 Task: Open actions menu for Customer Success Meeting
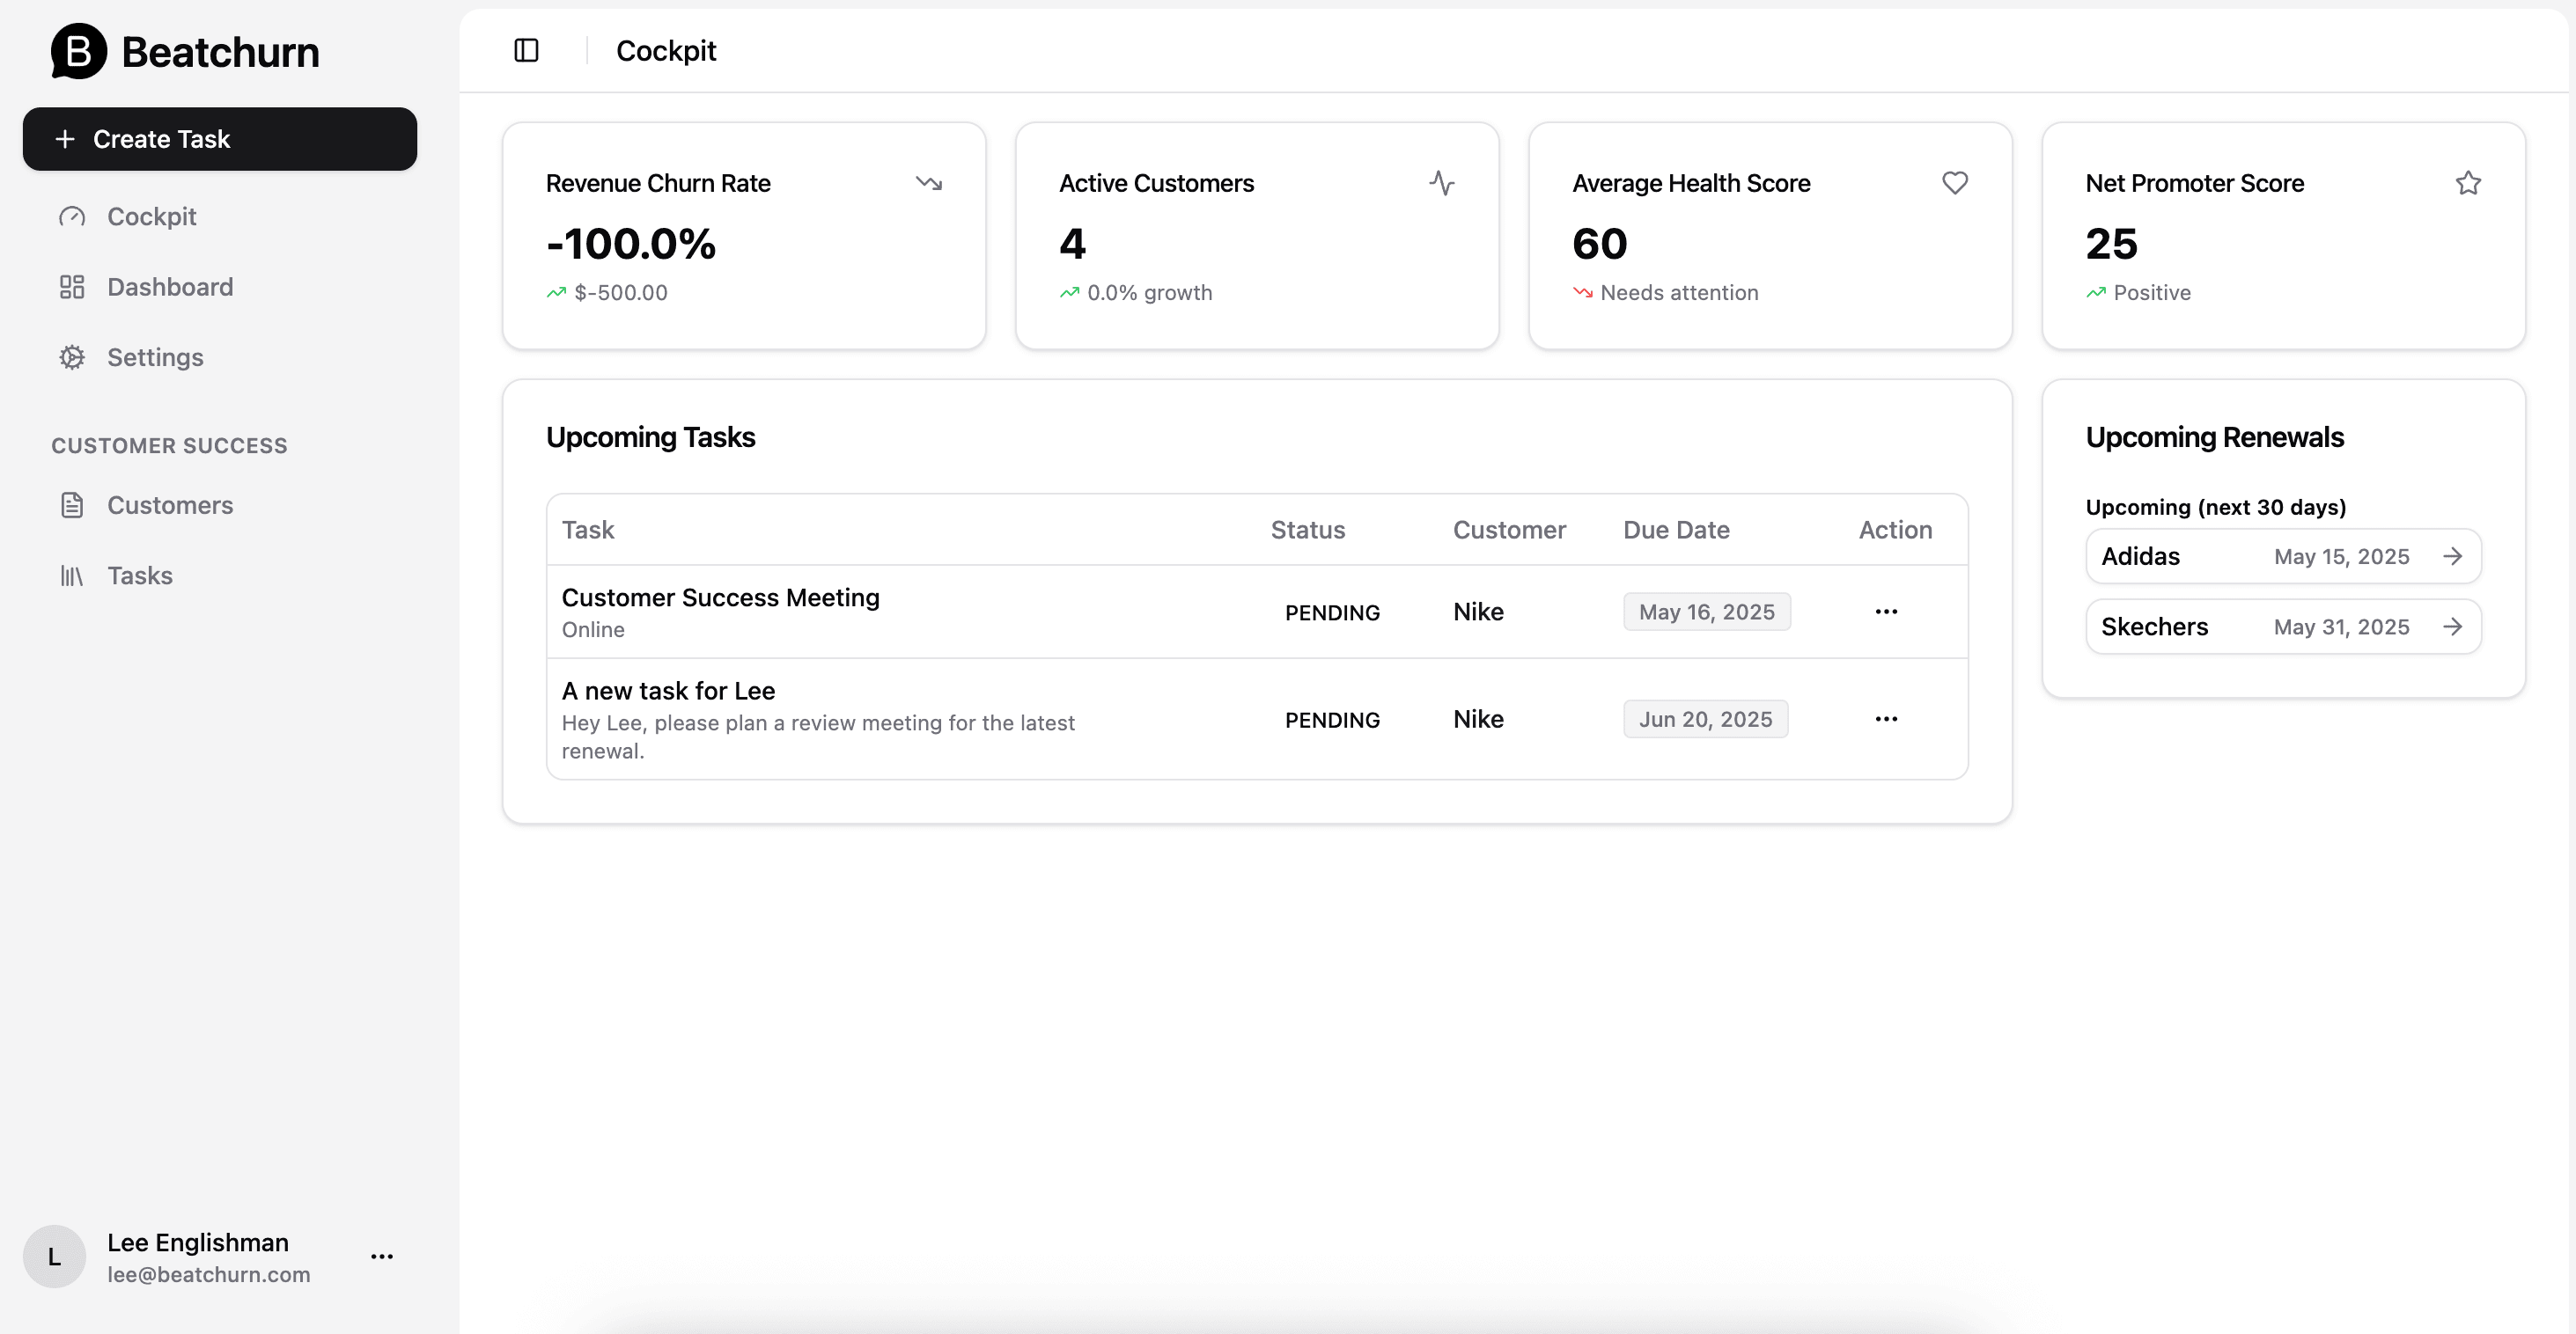tap(1886, 612)
